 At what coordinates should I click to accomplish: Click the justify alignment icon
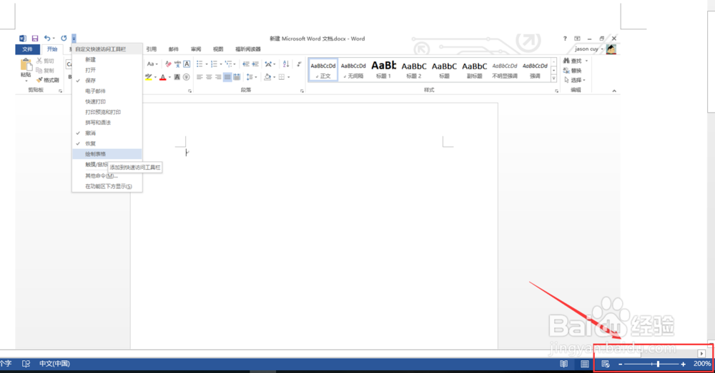[x=227, y=77]
